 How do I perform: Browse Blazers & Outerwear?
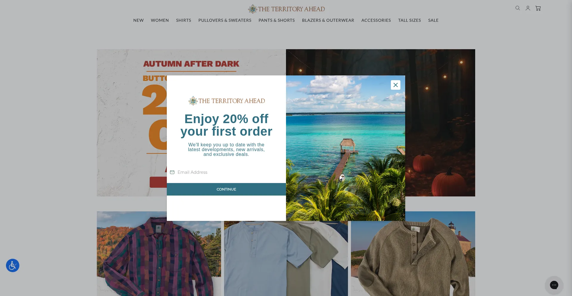click(328, 20)
